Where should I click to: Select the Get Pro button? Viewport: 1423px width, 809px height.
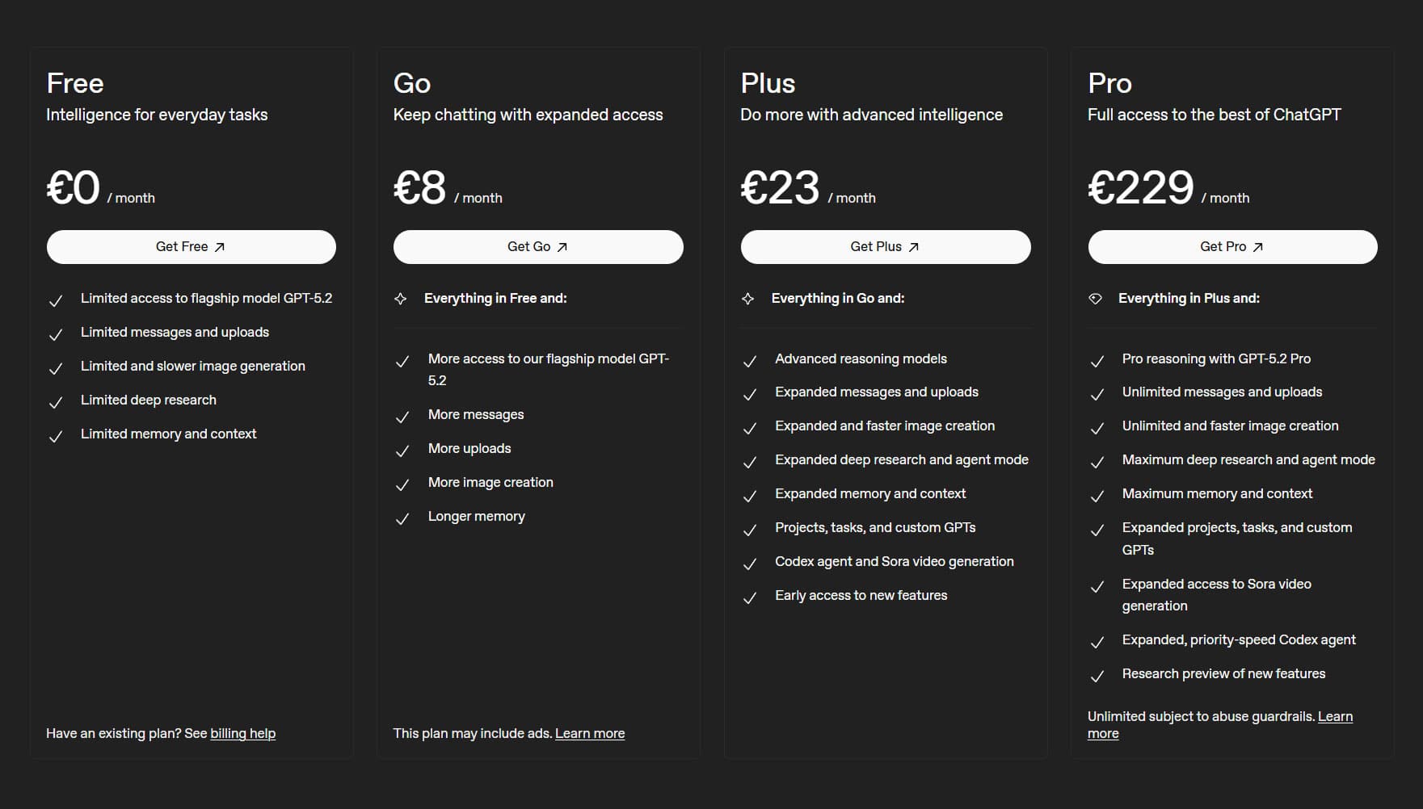(1232, 247)
